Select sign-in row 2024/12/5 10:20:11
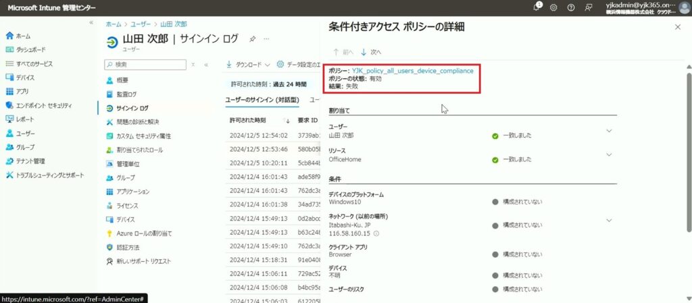 (x=259, y=163)
